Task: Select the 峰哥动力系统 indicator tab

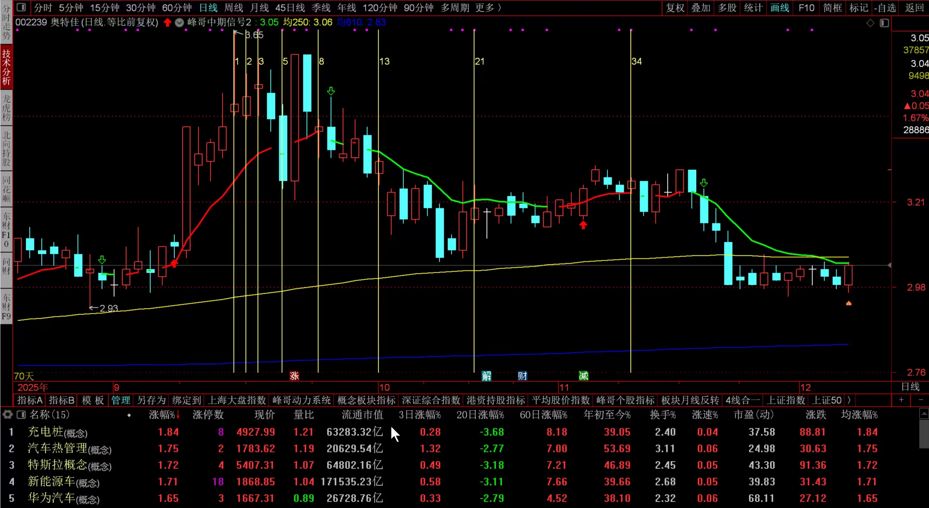Action: (301, 400)
